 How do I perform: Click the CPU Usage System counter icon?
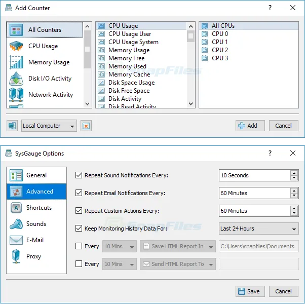click(x=101, y=42)
